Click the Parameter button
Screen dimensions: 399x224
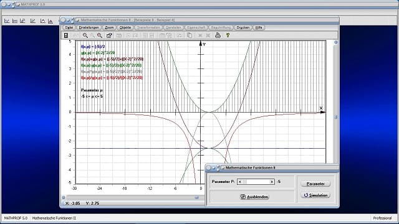(x=315, y=184)
